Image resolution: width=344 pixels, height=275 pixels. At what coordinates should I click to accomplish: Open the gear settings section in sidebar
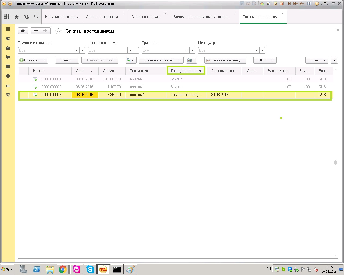click(8, 95)
